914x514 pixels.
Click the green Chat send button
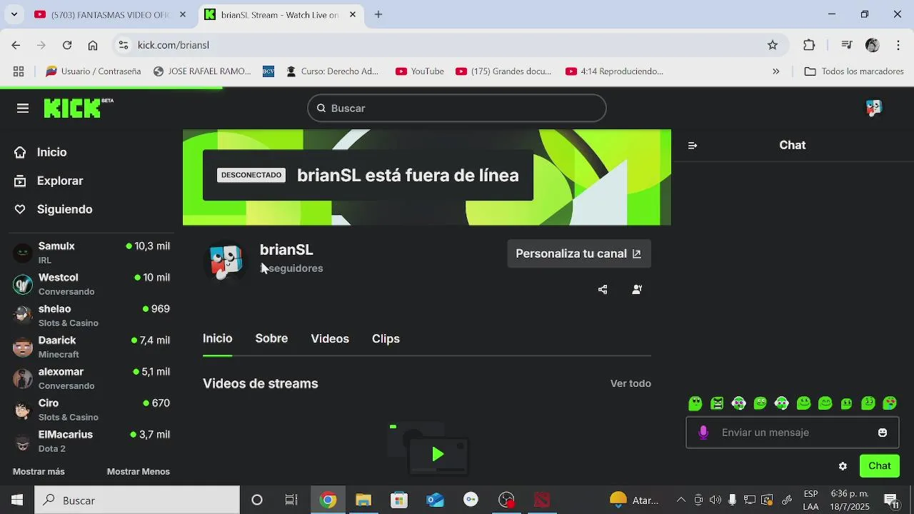[880, 466]
